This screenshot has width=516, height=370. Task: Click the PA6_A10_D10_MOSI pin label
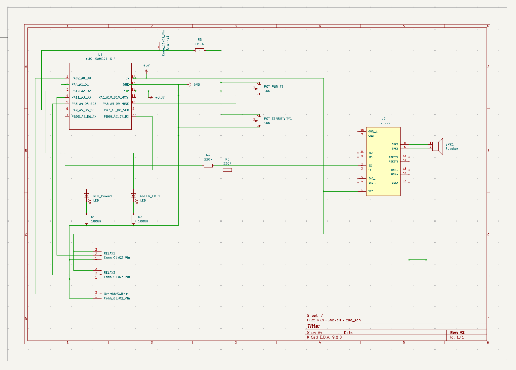[x=114, y=97]
